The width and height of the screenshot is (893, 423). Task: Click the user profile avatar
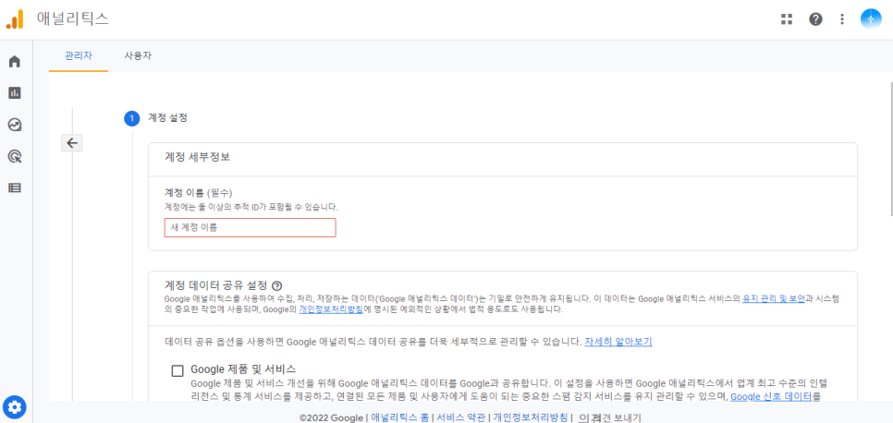click(x=871, y=18)
